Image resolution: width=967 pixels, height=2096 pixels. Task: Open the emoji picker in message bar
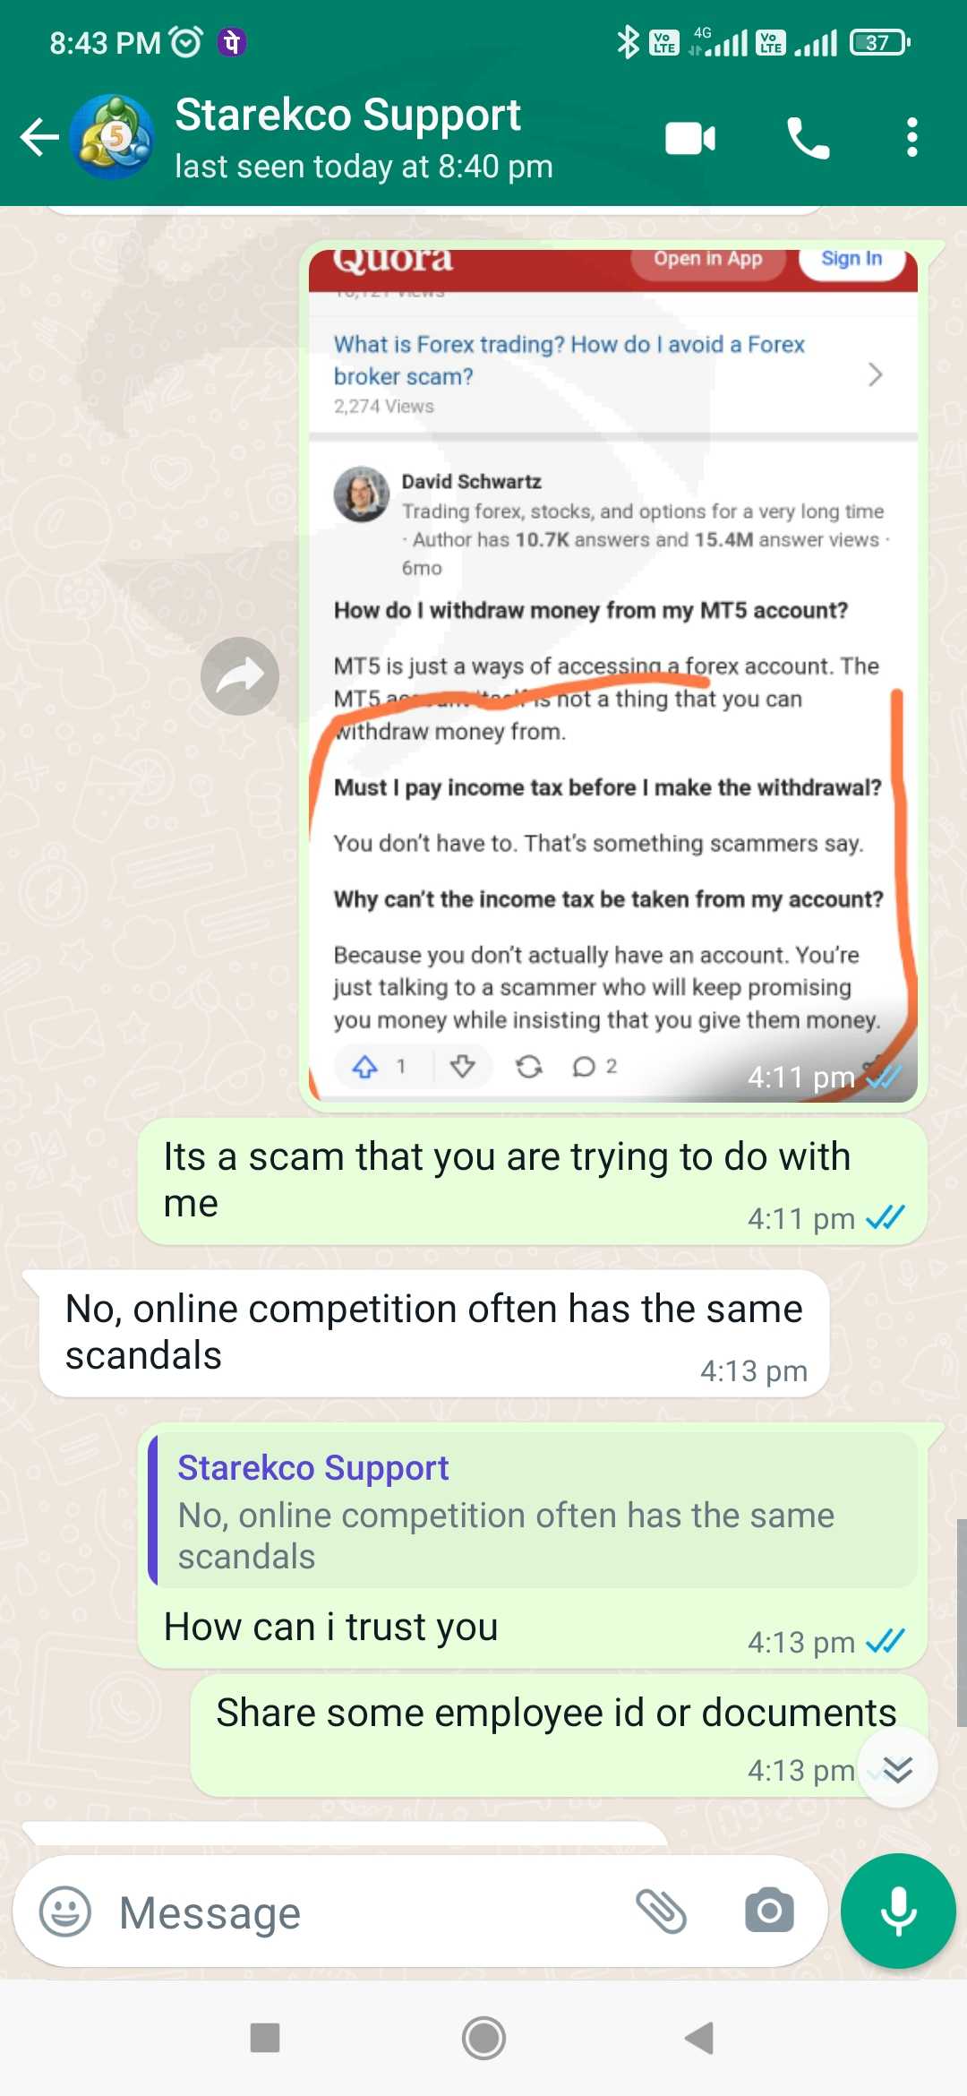tap(65, 1911)
